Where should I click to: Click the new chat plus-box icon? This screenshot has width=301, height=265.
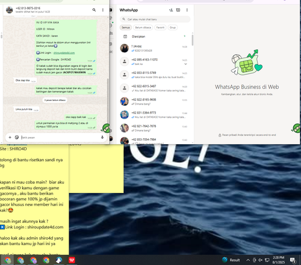[x=178, y=10]
